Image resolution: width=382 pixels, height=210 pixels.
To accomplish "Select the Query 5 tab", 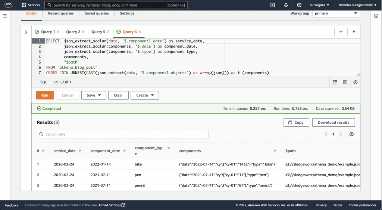I will (98, 32).
